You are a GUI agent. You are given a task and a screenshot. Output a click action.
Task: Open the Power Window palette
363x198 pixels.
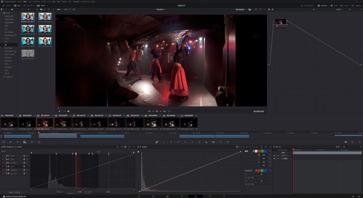(185, 142)
